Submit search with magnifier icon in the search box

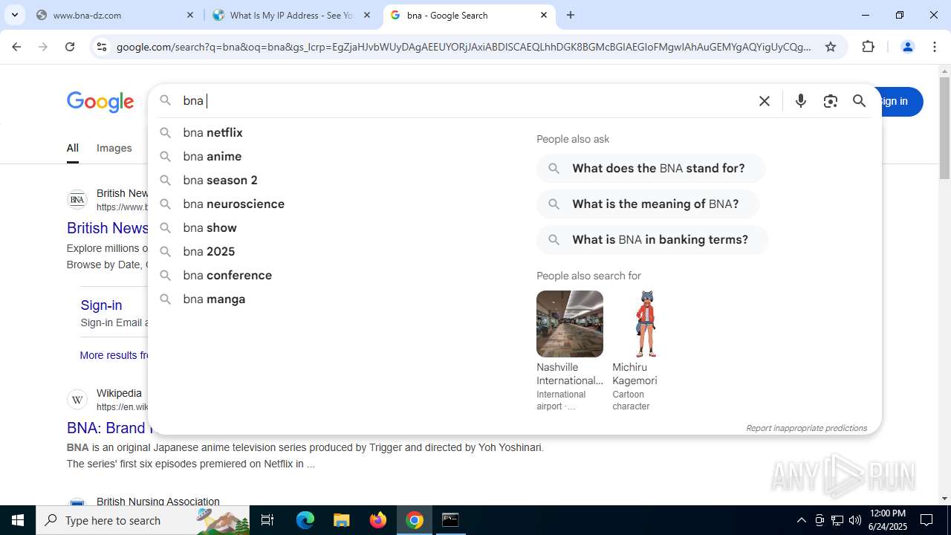pos(860,101)
